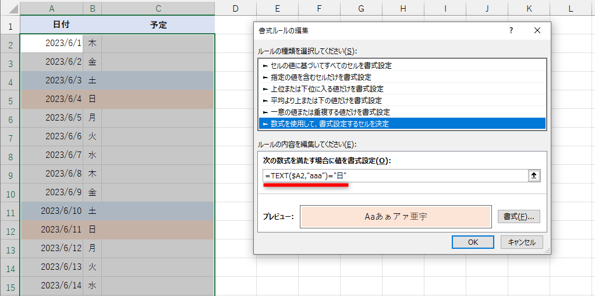Click weekday cell 日 in row 5
This screenshot has width=595, height=296.
(92, 99)
